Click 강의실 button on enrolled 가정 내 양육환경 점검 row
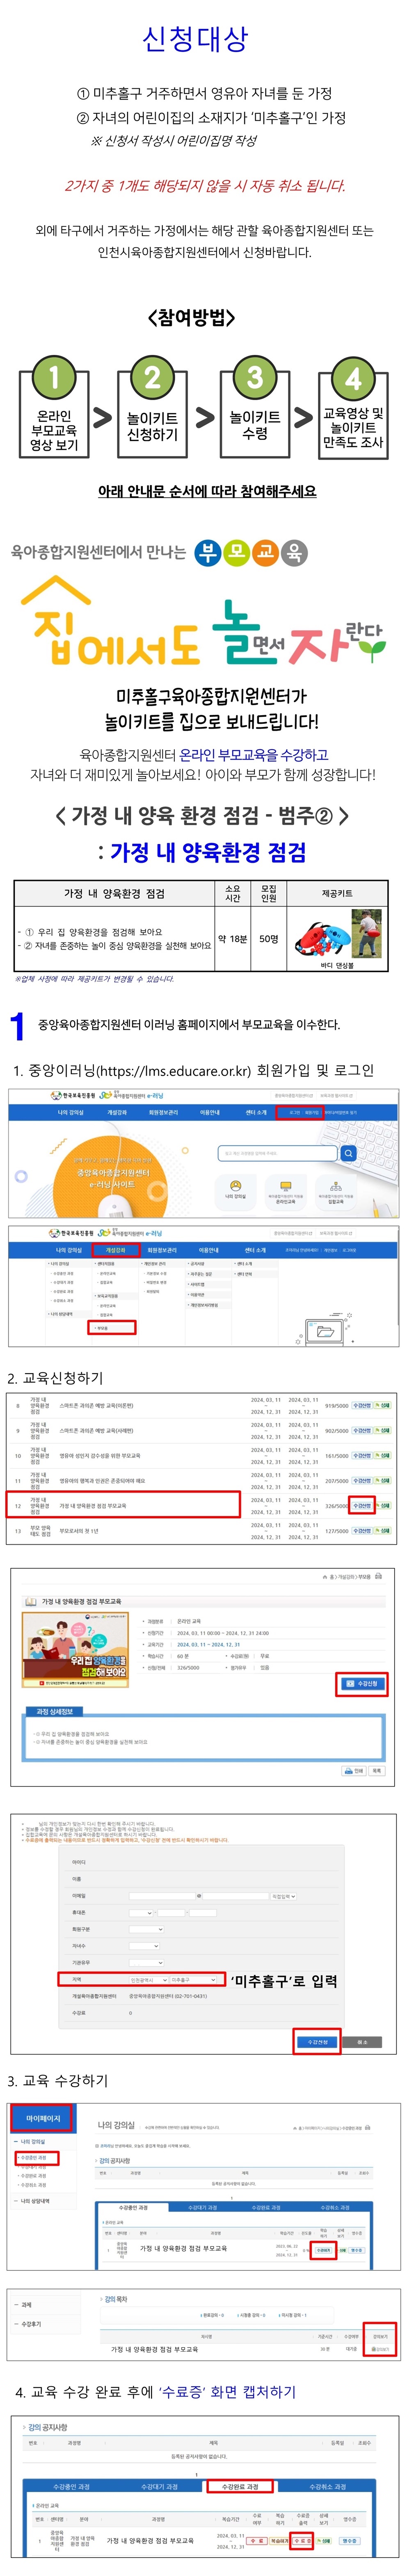 coord(323,2250)
